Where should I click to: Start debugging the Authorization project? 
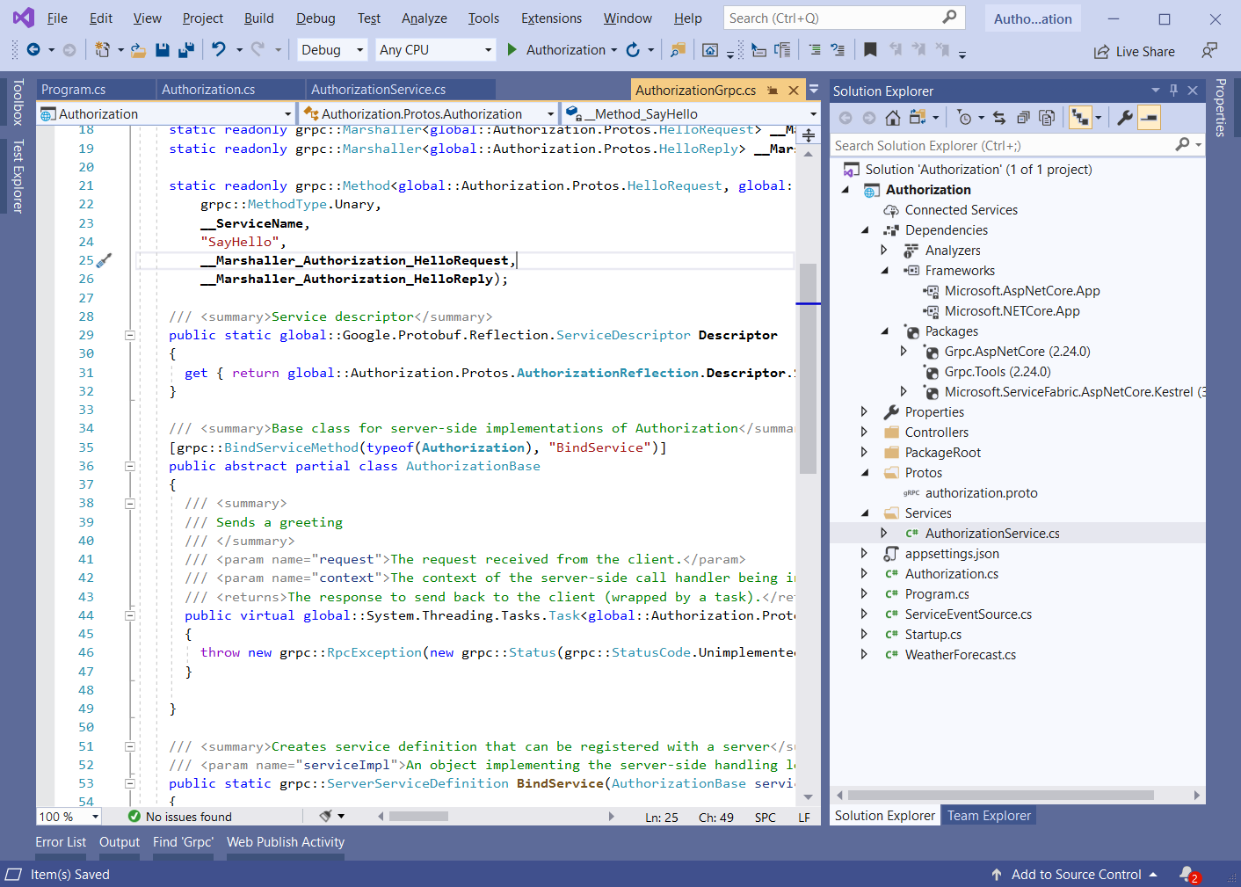coord(512,49)
